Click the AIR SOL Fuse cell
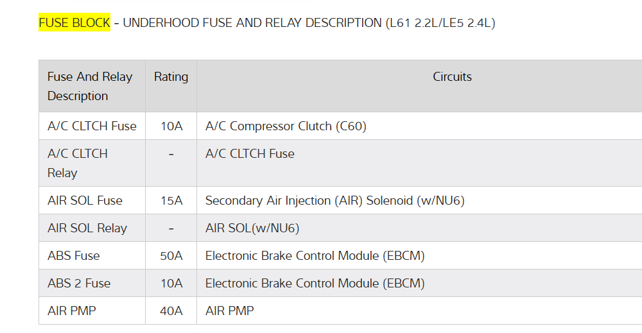 [x=85, y=201]
